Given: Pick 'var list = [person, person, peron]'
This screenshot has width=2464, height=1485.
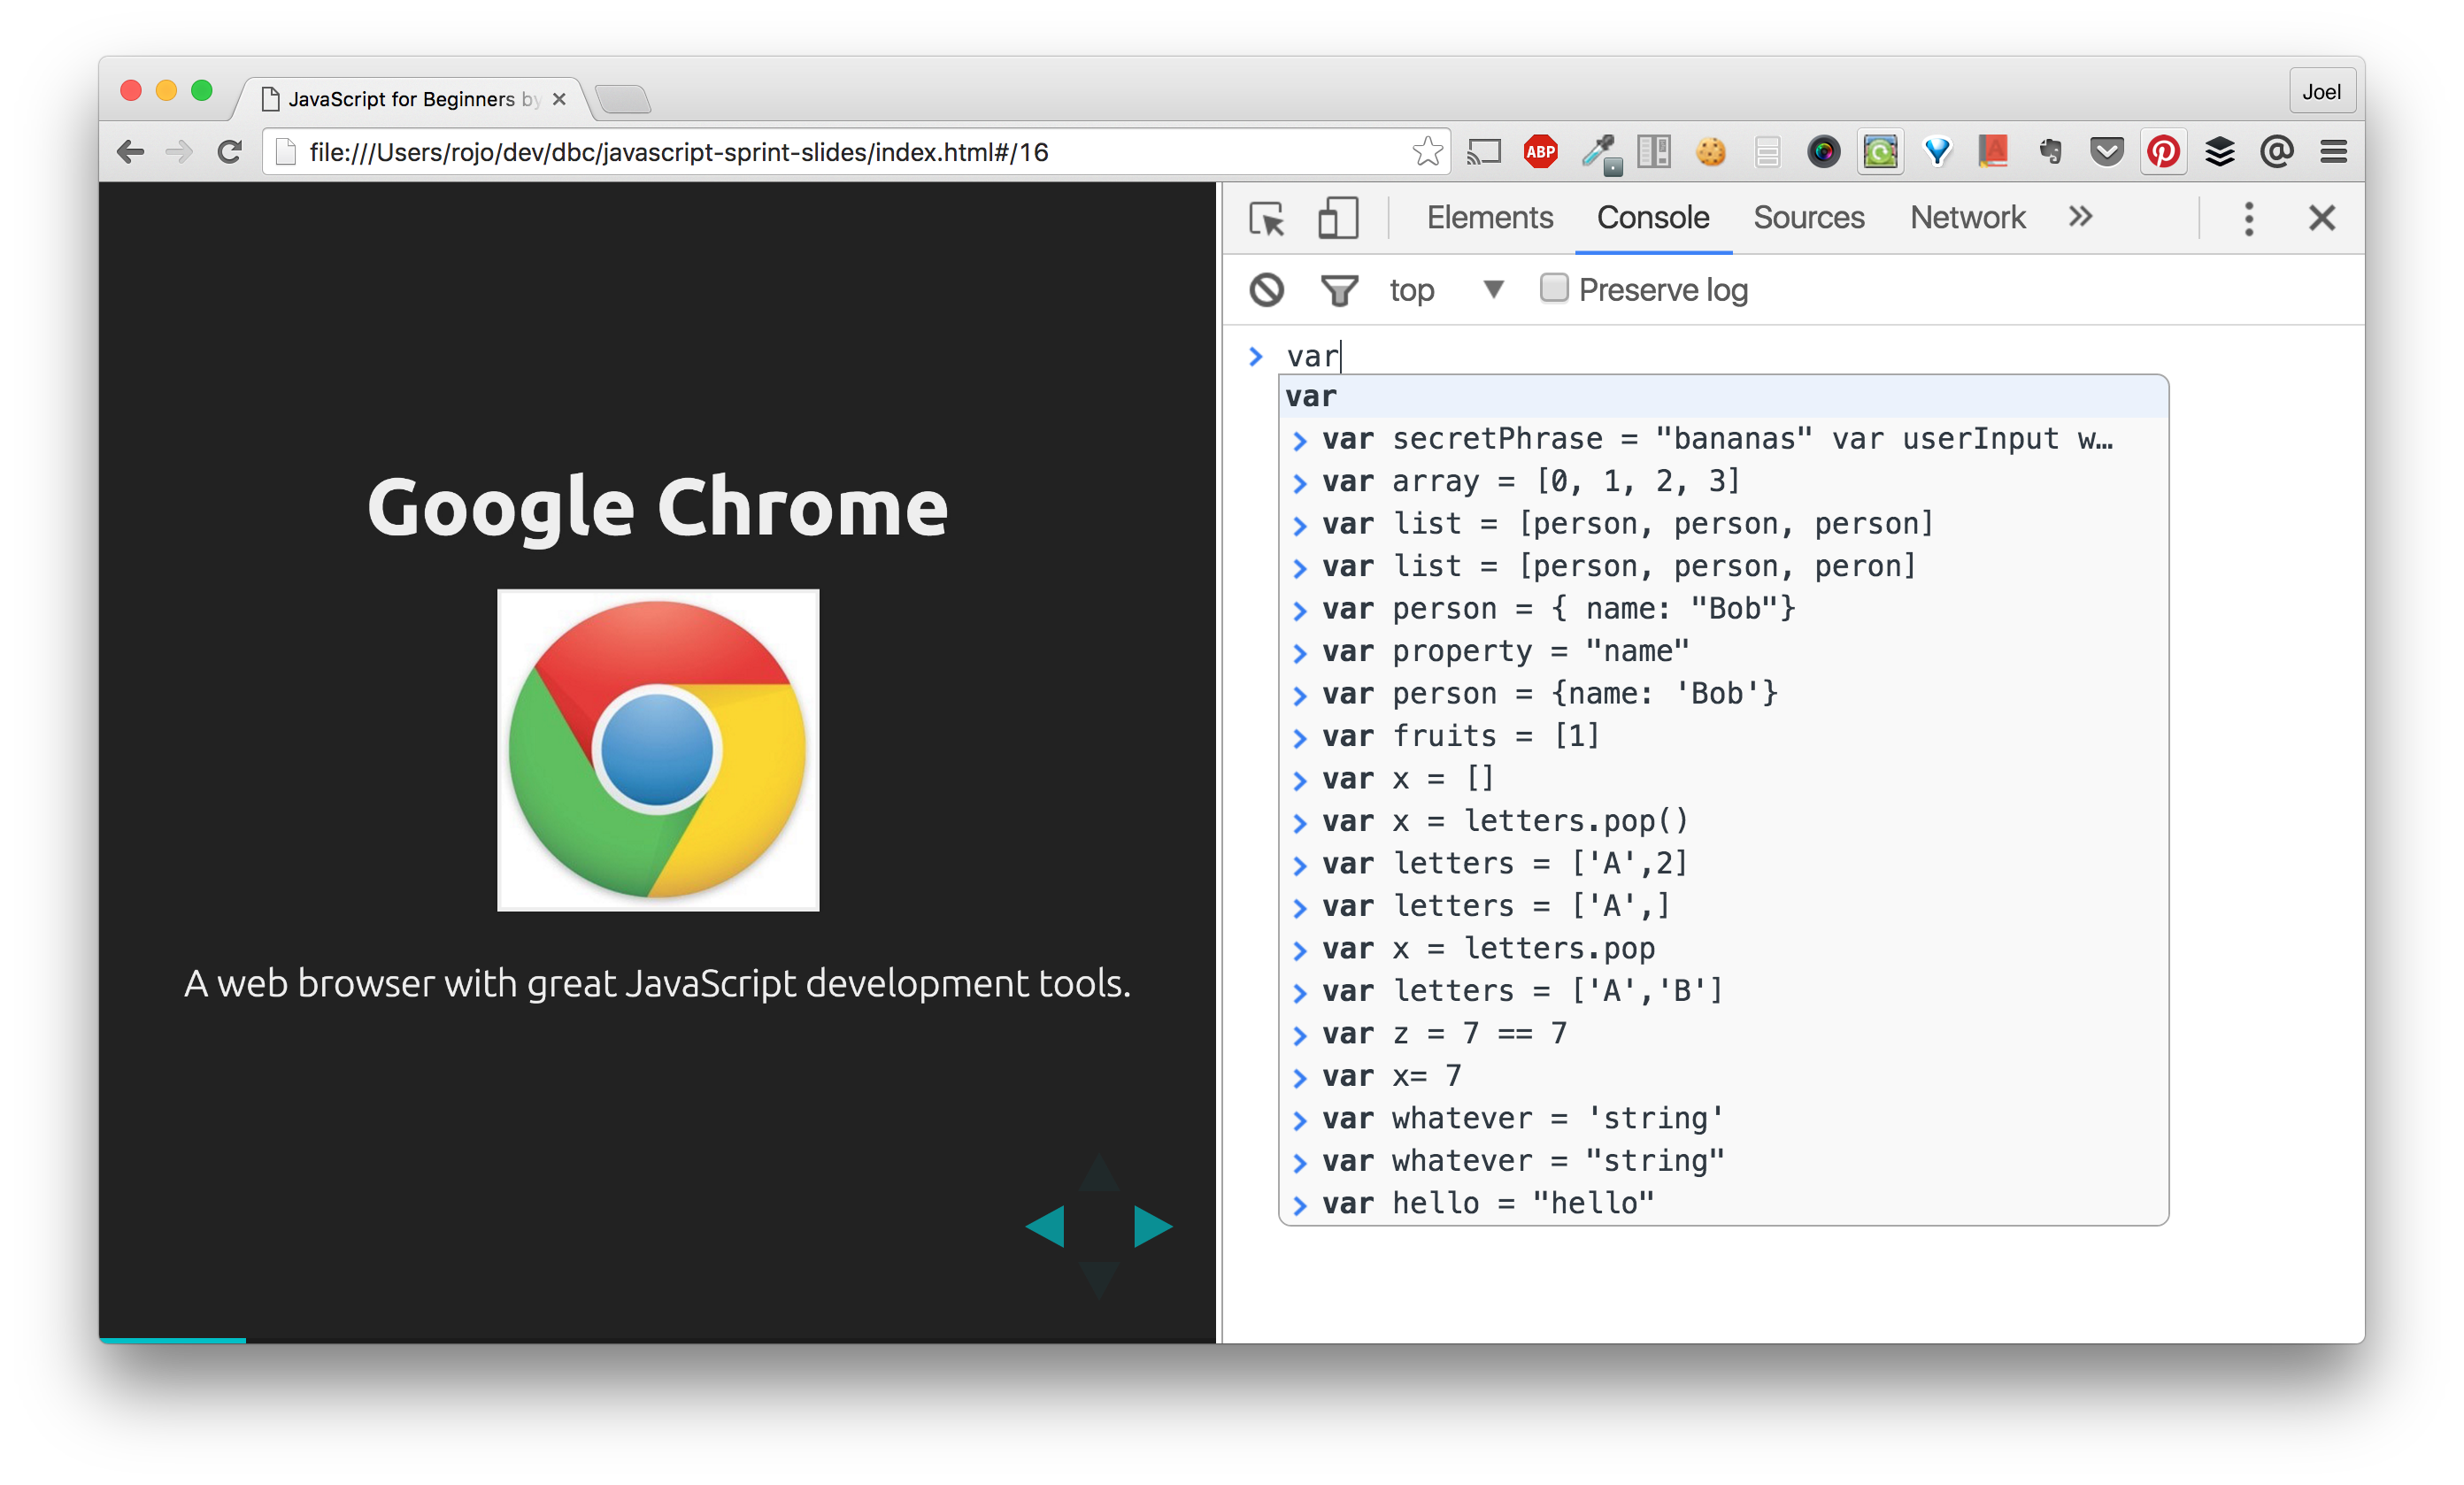Looking at the screenshot, I should pyautogui.click(x=1724, y=567).
